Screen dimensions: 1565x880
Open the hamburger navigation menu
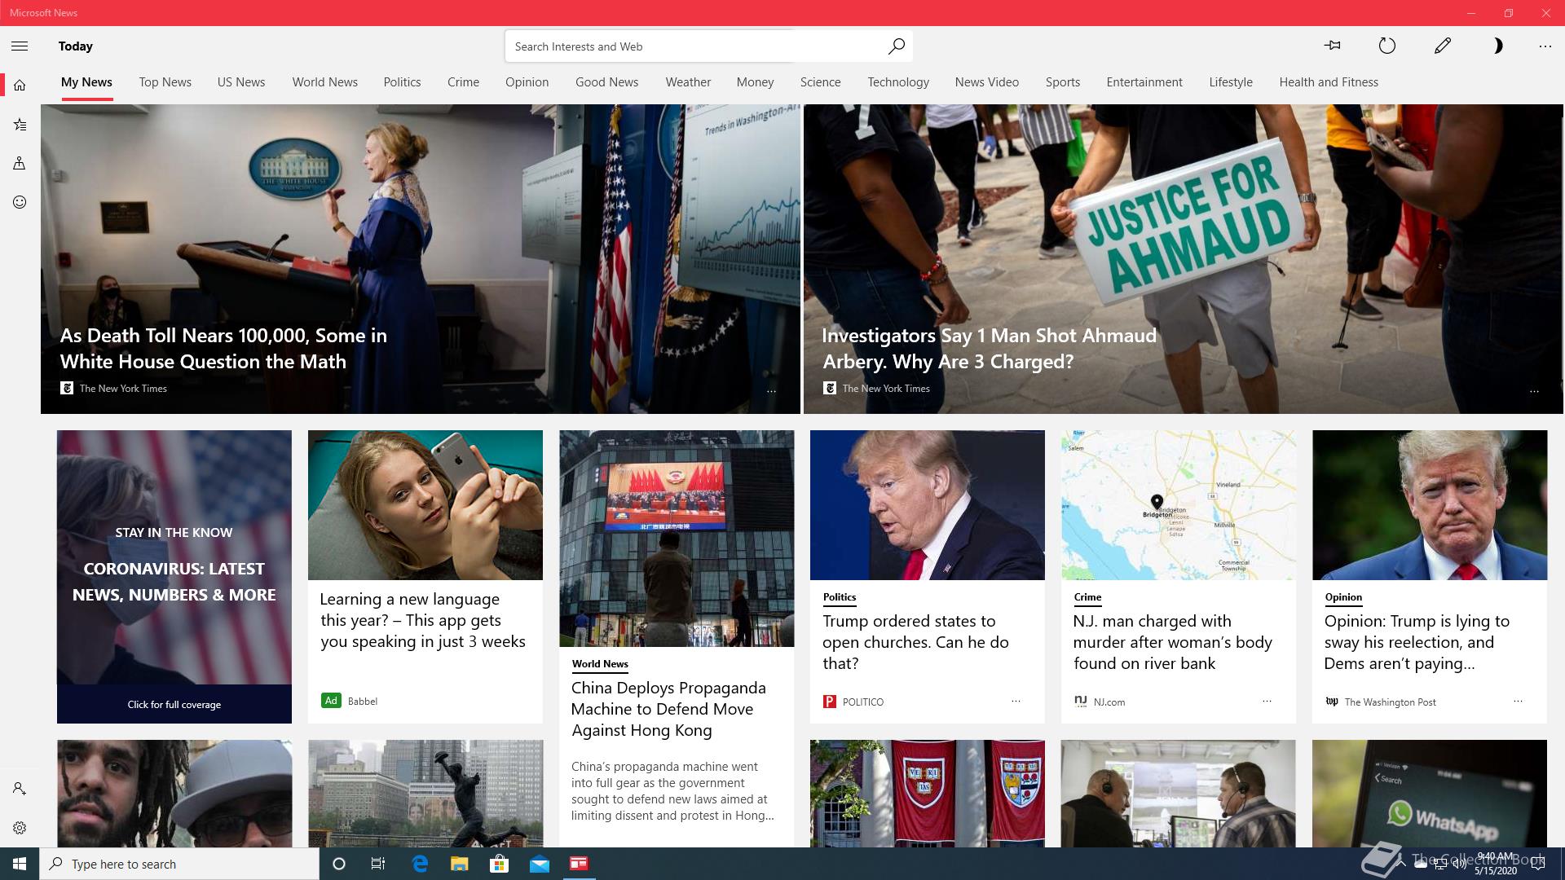click(x=20, y=46)
